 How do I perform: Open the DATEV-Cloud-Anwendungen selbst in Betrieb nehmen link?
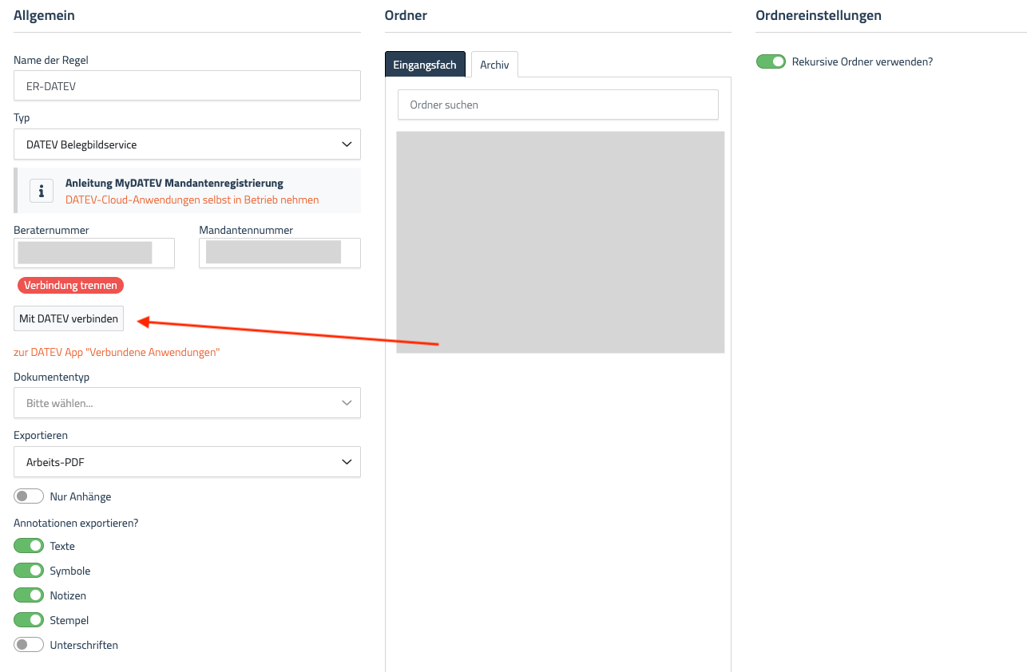192,200
